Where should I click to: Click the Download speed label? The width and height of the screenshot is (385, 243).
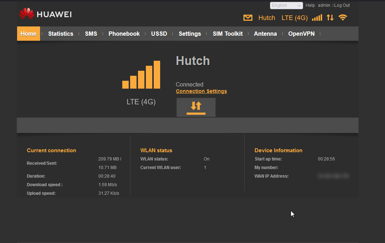point(45,185)
